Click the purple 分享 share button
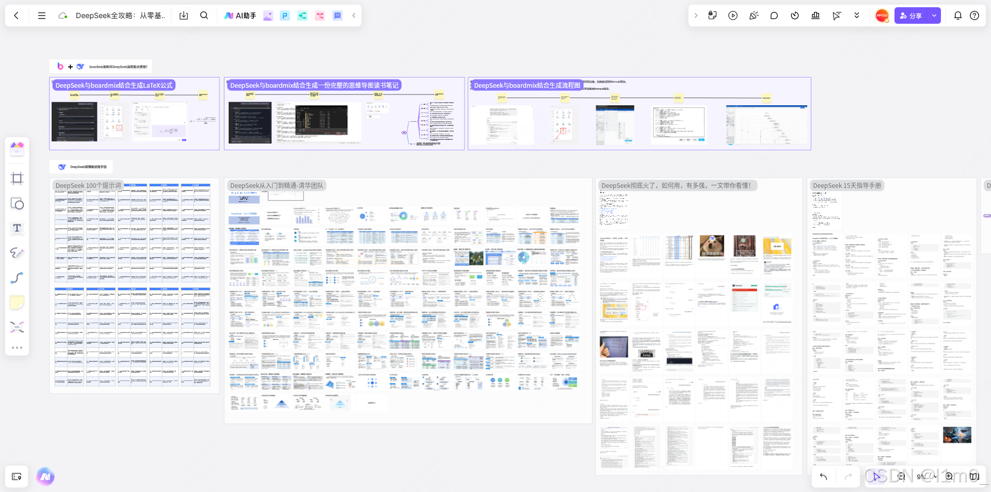Viewport: 991px width, 492px height. click(x=911, y=15)
